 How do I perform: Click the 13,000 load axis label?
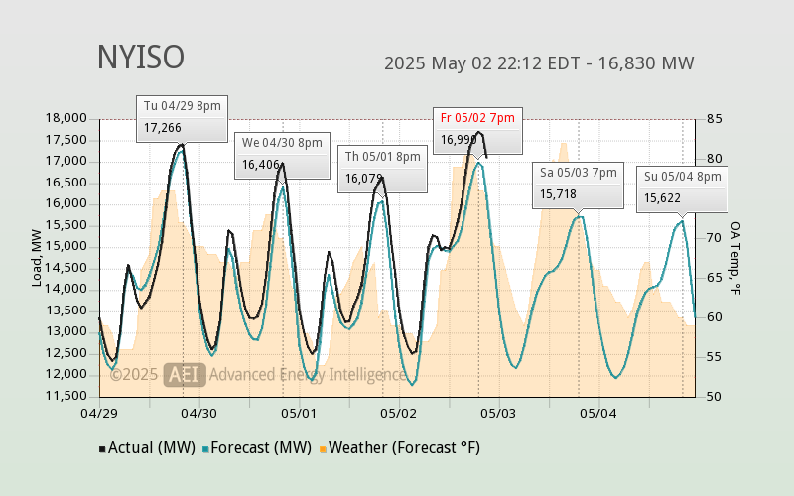pos(66,332)
